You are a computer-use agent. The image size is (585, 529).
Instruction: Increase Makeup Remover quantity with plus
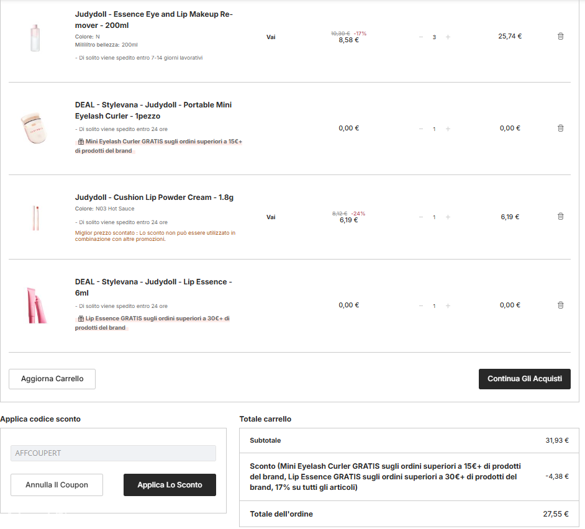point(448,37)
